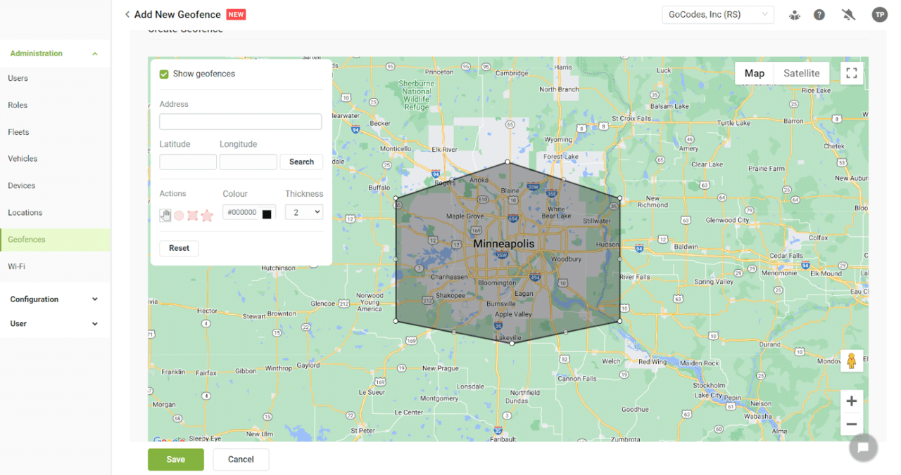Open the user guide reading icon
The image size is (901, 475).
pos(794,14)
